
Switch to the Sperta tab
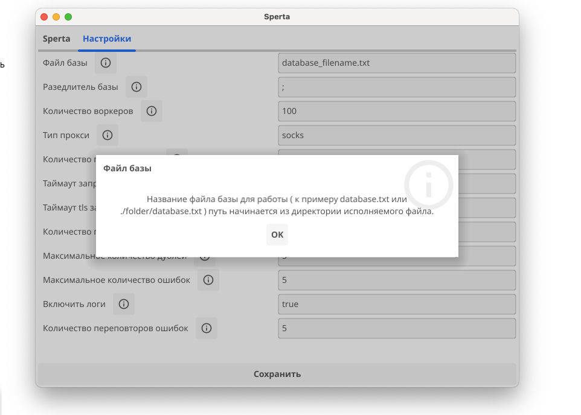(56, 39)
